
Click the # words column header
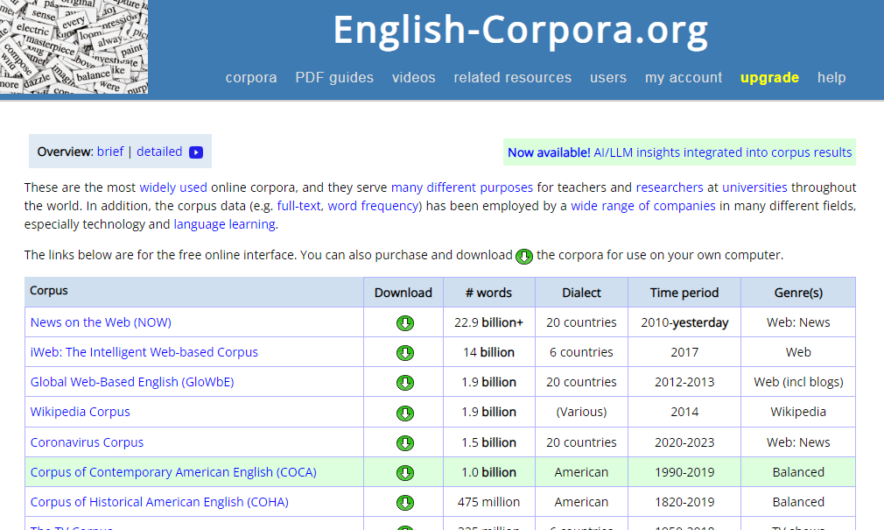488,293
